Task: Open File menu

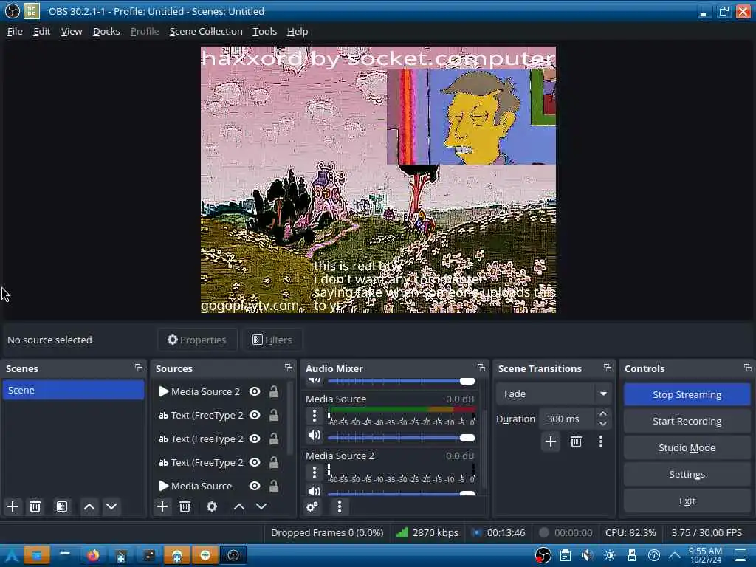Action: point(15,31)
